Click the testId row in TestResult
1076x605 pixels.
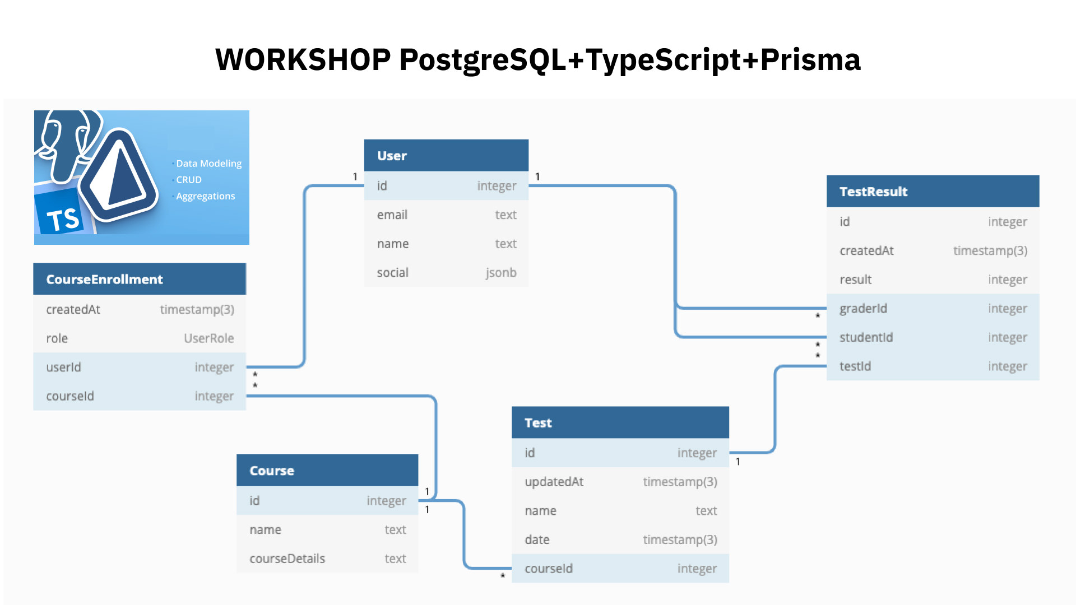[x=933, y=366]
